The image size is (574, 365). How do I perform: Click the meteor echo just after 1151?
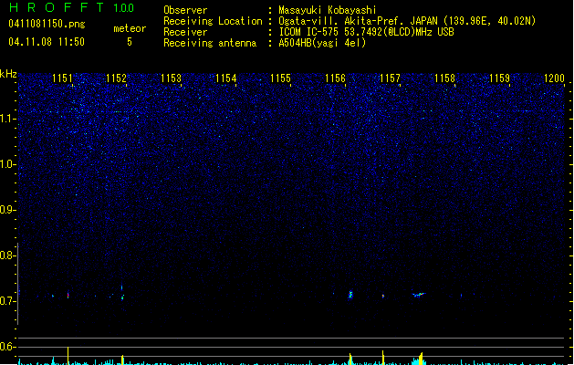68,295
